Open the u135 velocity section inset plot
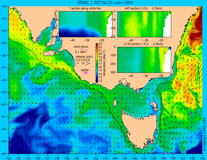Viewport: 207px width, 160px height. pyautogui.click(x=144, y=60)
